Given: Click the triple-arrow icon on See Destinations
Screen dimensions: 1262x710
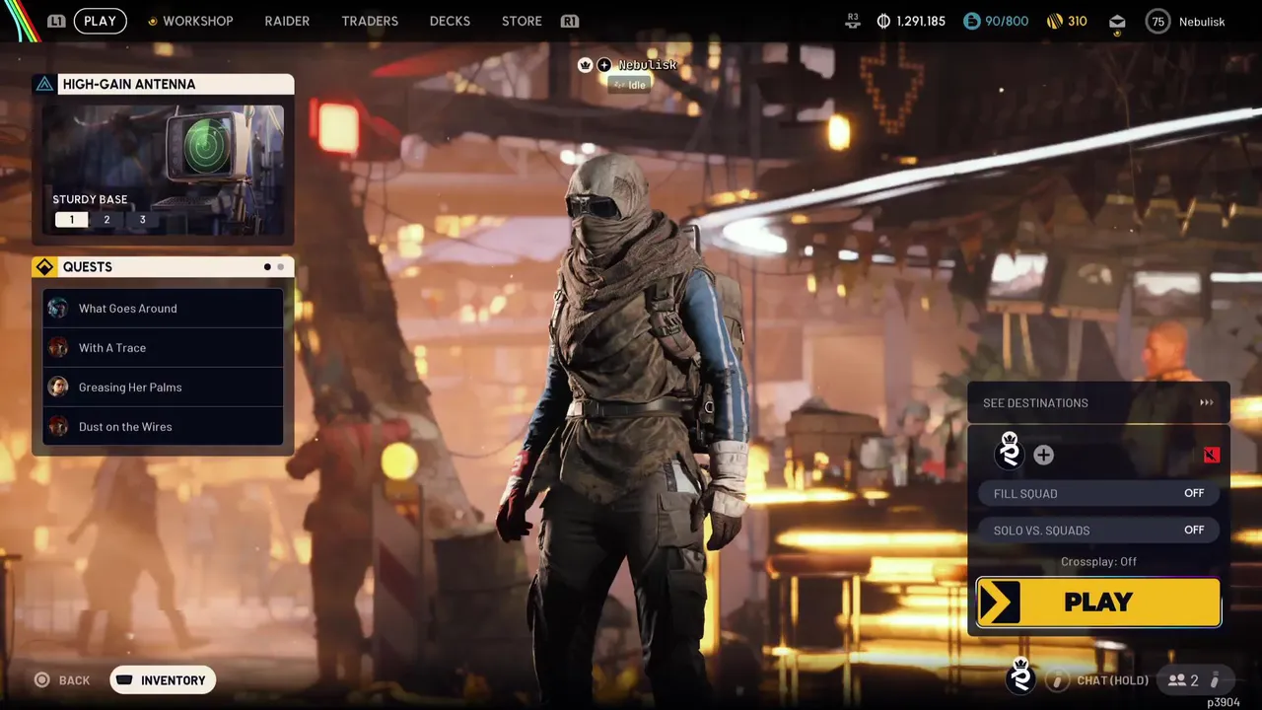Looking at the screenshot, I should tap(1206, 402).
